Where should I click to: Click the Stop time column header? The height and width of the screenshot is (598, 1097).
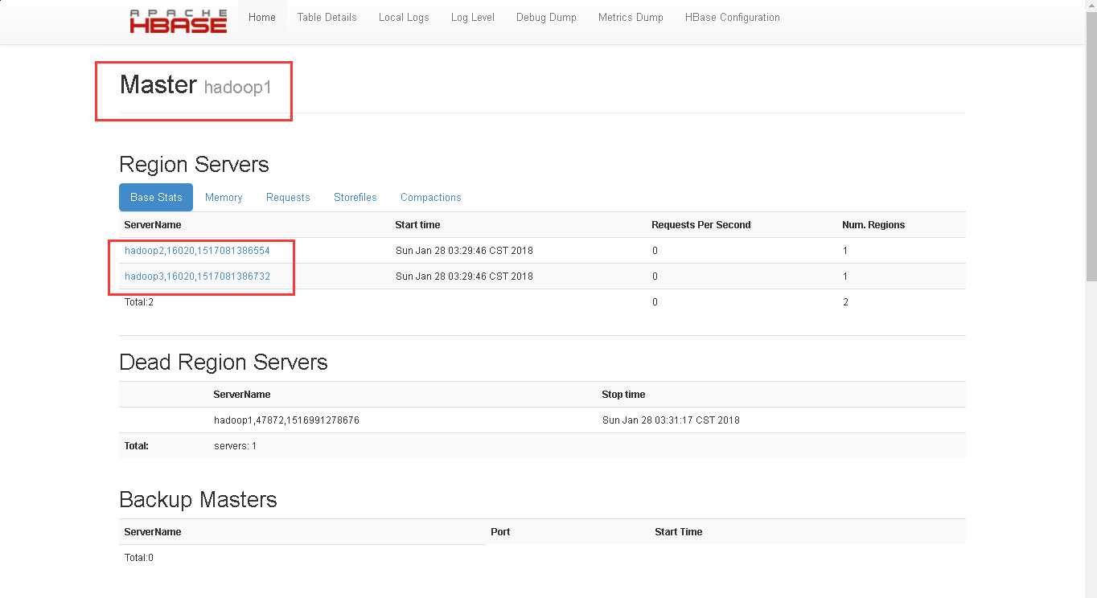(x=623, y=395)
